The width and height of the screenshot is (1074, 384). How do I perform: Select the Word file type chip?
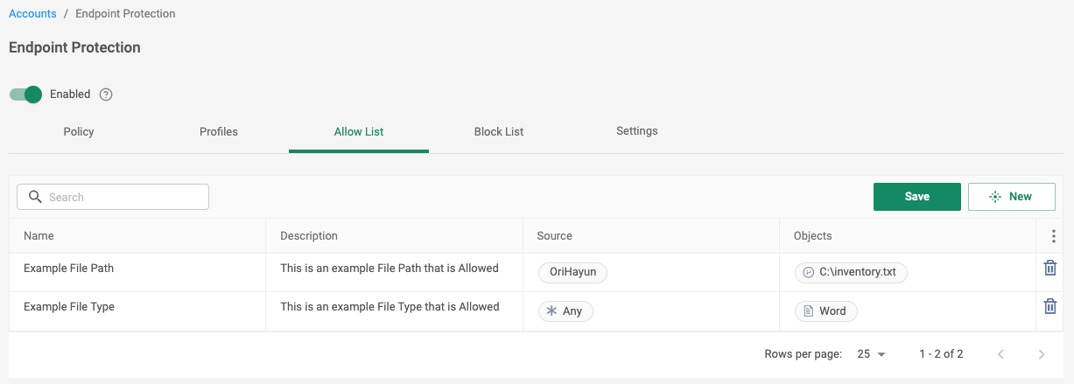coord(825,311)
